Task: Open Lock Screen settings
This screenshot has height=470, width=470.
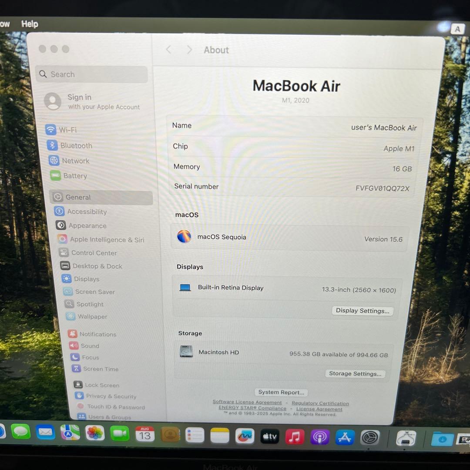Action: pyautogui.click(x=96, y=385)
